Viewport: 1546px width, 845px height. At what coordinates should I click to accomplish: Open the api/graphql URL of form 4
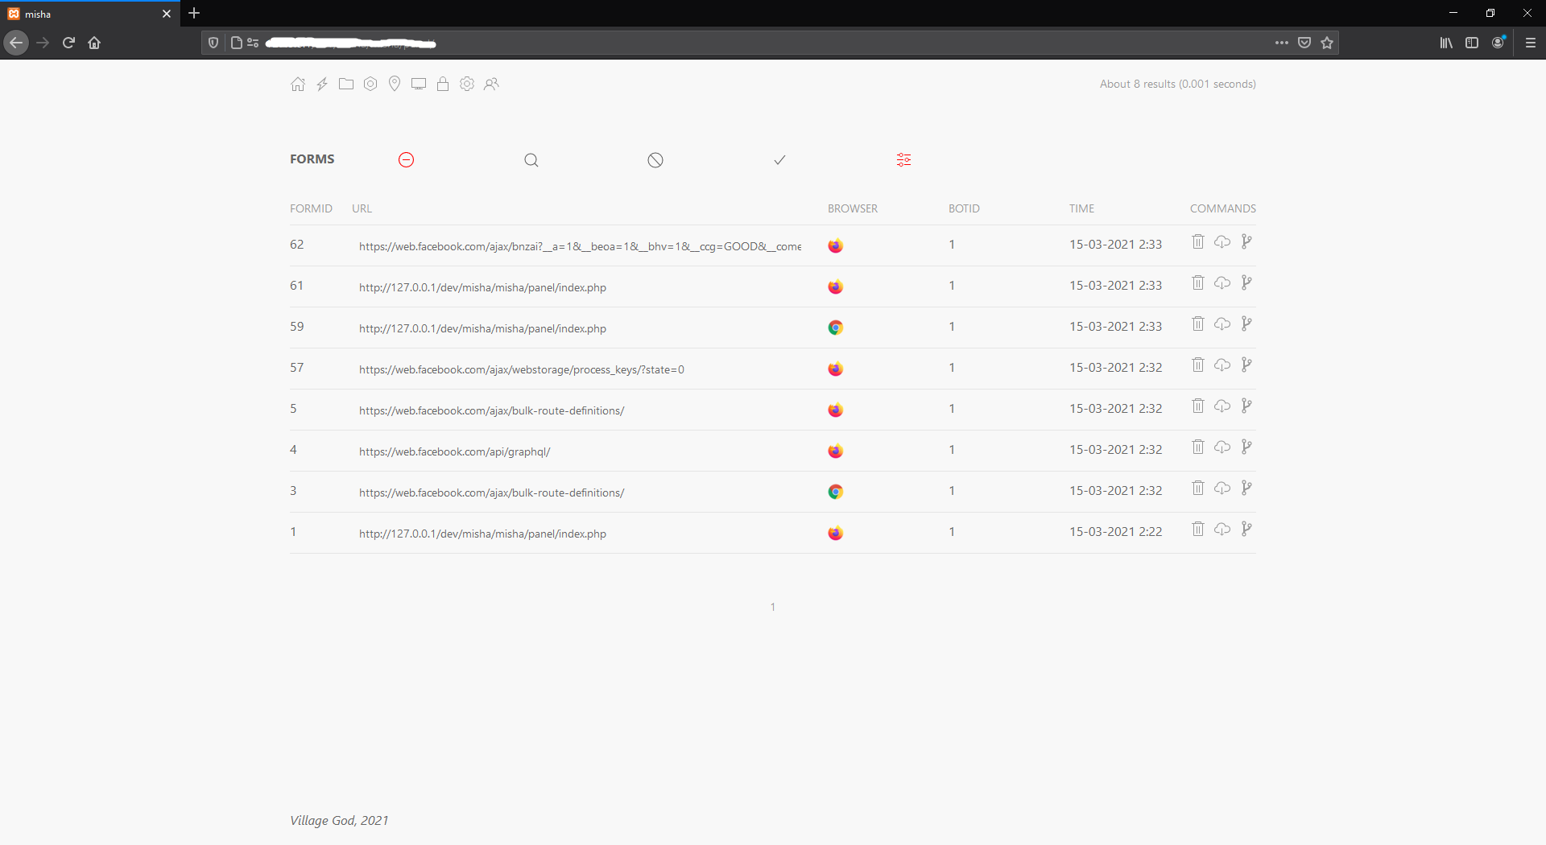[x=455, y=451]
